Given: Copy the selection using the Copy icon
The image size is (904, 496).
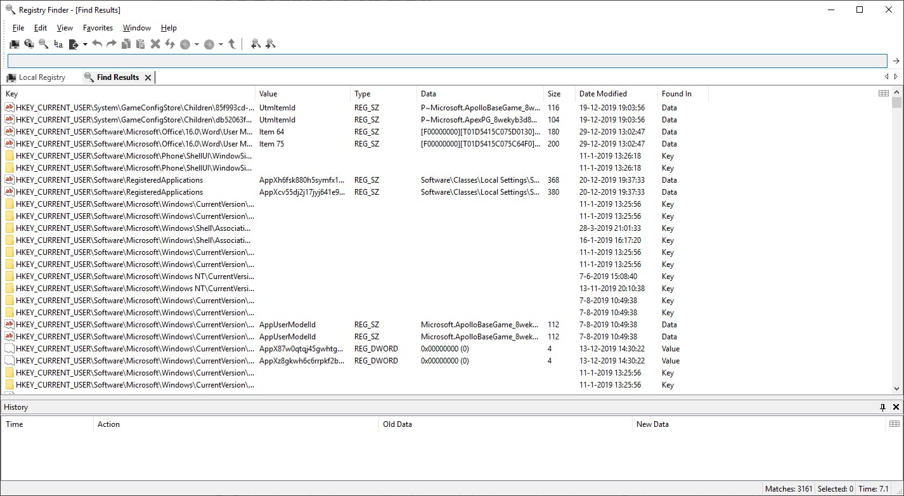Looking at the screenshot, I should coord(125,44).
